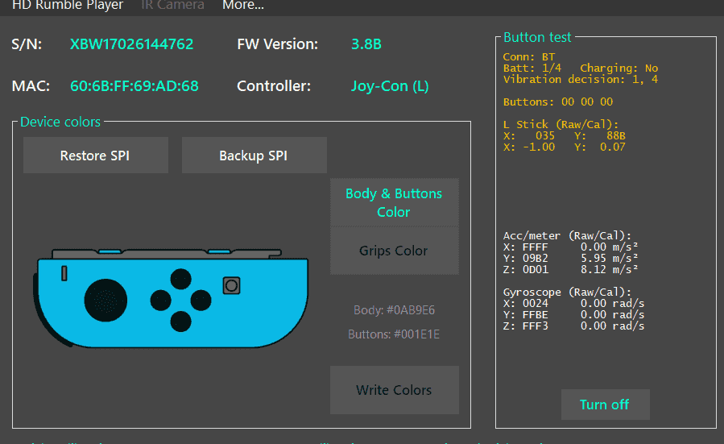Click the L Stick (Raw/Cal) heading
The width and height of the screenshot is (724, 444).
pyautogui.click(x=561, y=124)
